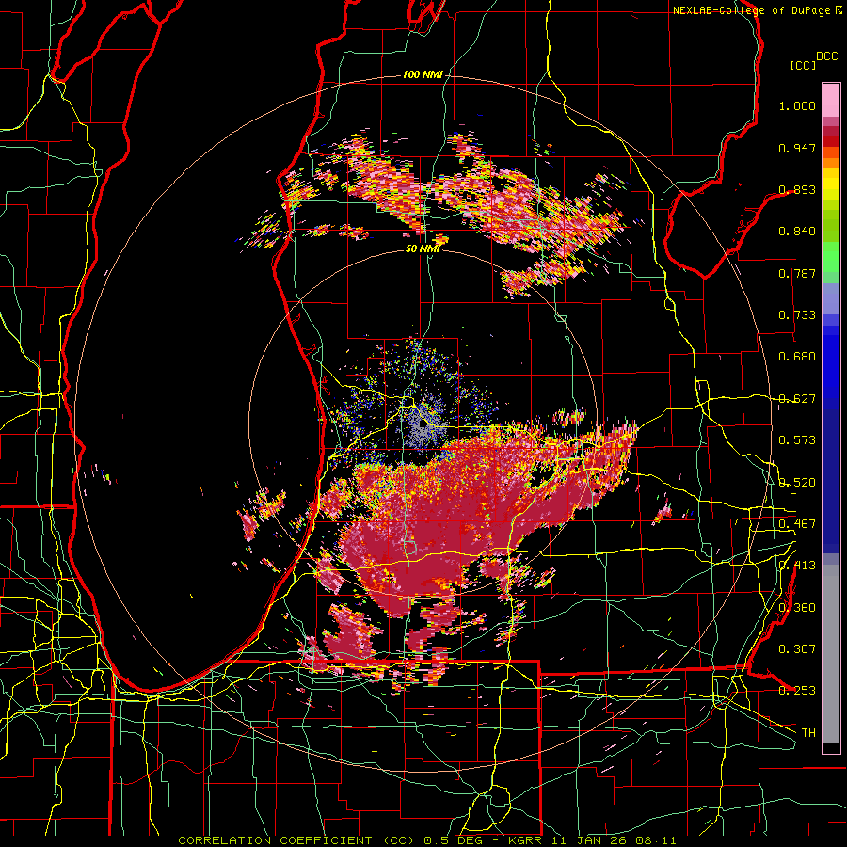Select the 0.307 scale value
The image size is (847, 847).
click(797, 648)
